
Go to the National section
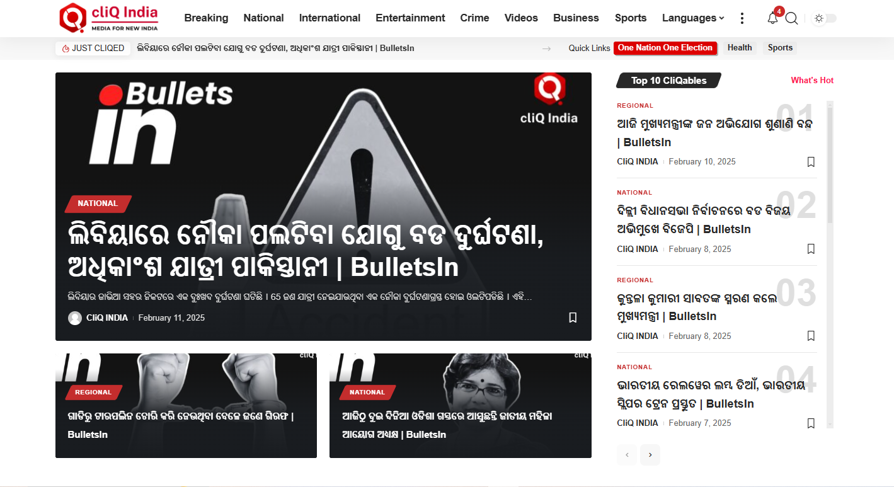263,18
